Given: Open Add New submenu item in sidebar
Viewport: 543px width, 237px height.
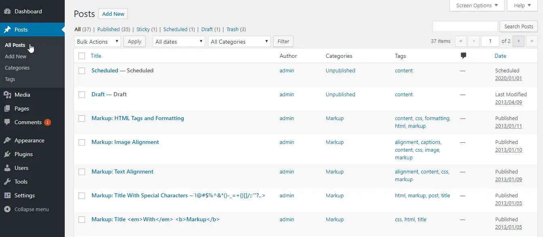Looking at the screenshot, I should click(x=16, y=56).
